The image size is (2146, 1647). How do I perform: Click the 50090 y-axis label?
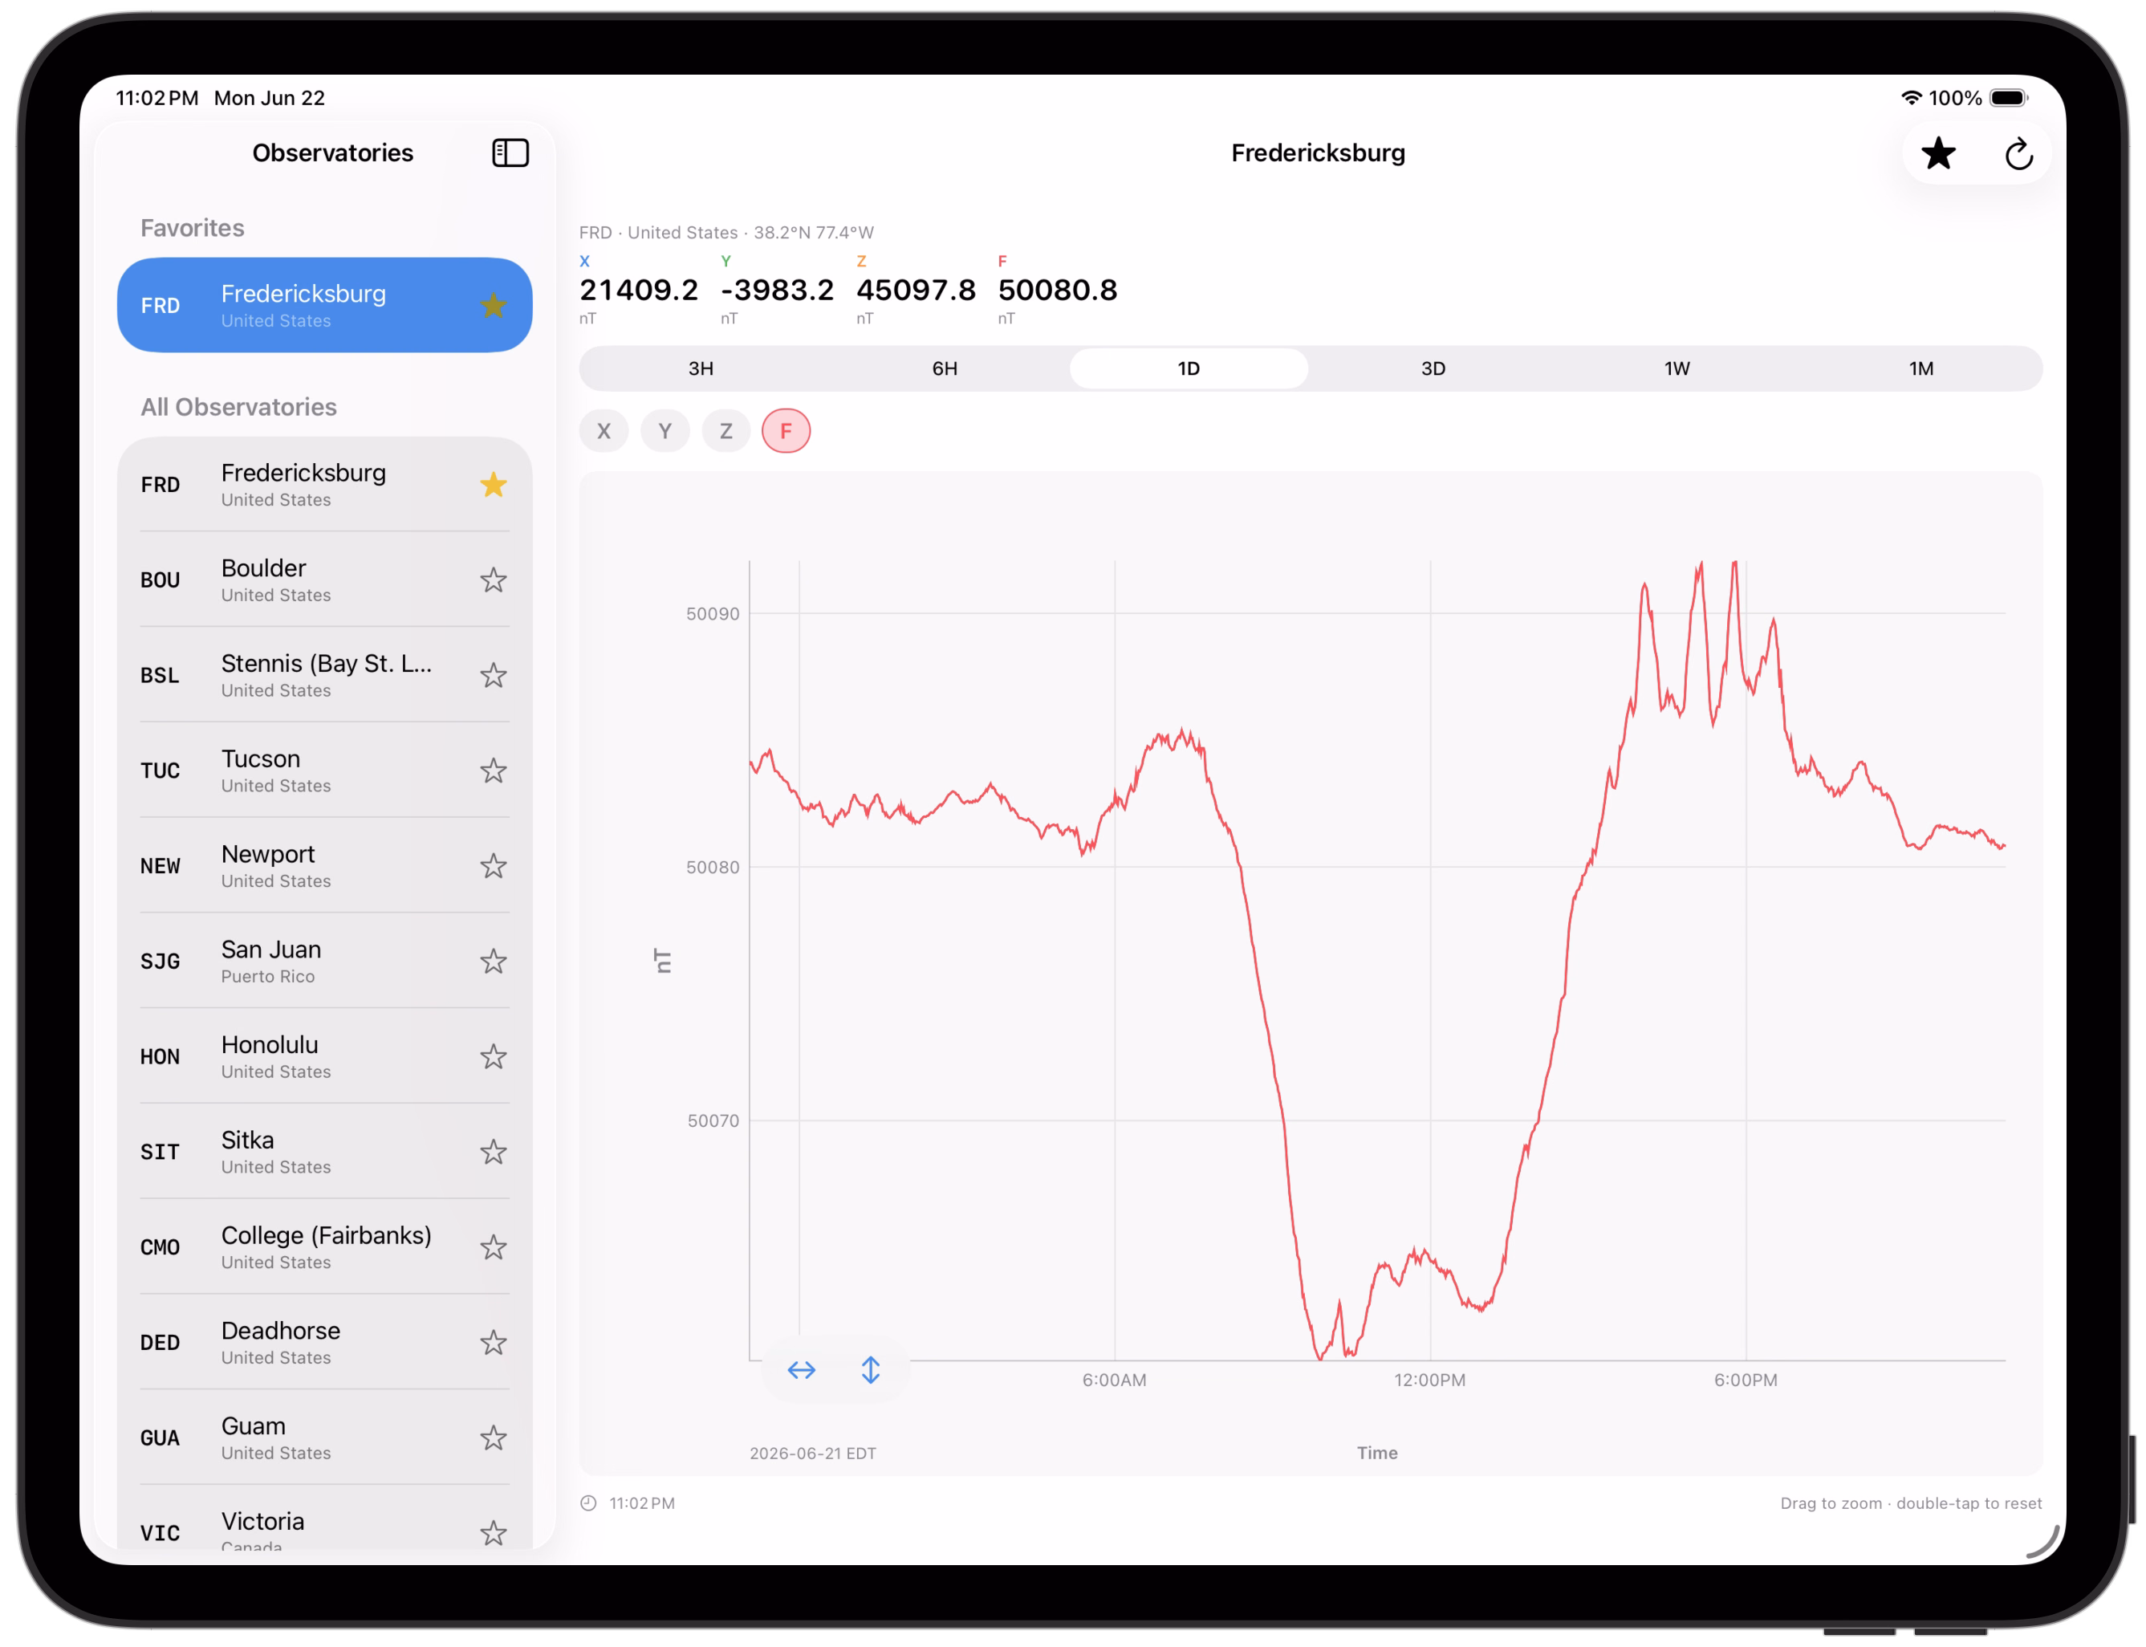point(713,614)
